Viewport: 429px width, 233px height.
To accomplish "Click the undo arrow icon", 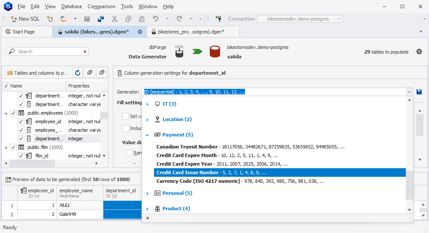I will pyautogui.click(x=156, y=19).
